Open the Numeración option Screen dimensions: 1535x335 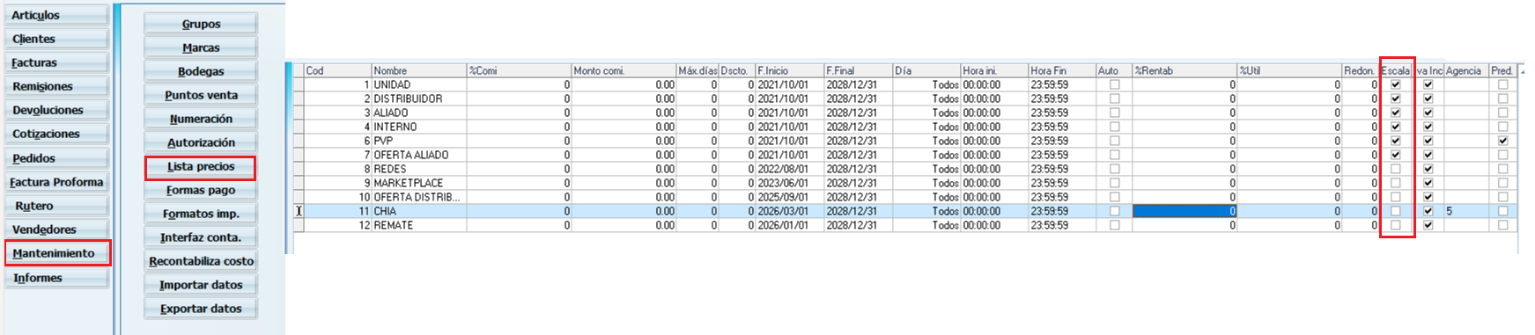click(201, 119)
